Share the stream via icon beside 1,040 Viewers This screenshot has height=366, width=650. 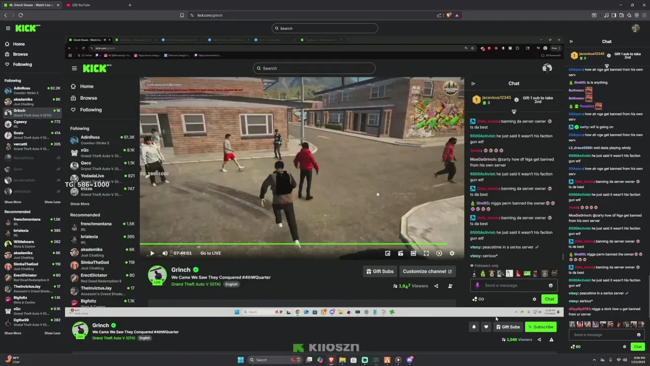[539, 340]
